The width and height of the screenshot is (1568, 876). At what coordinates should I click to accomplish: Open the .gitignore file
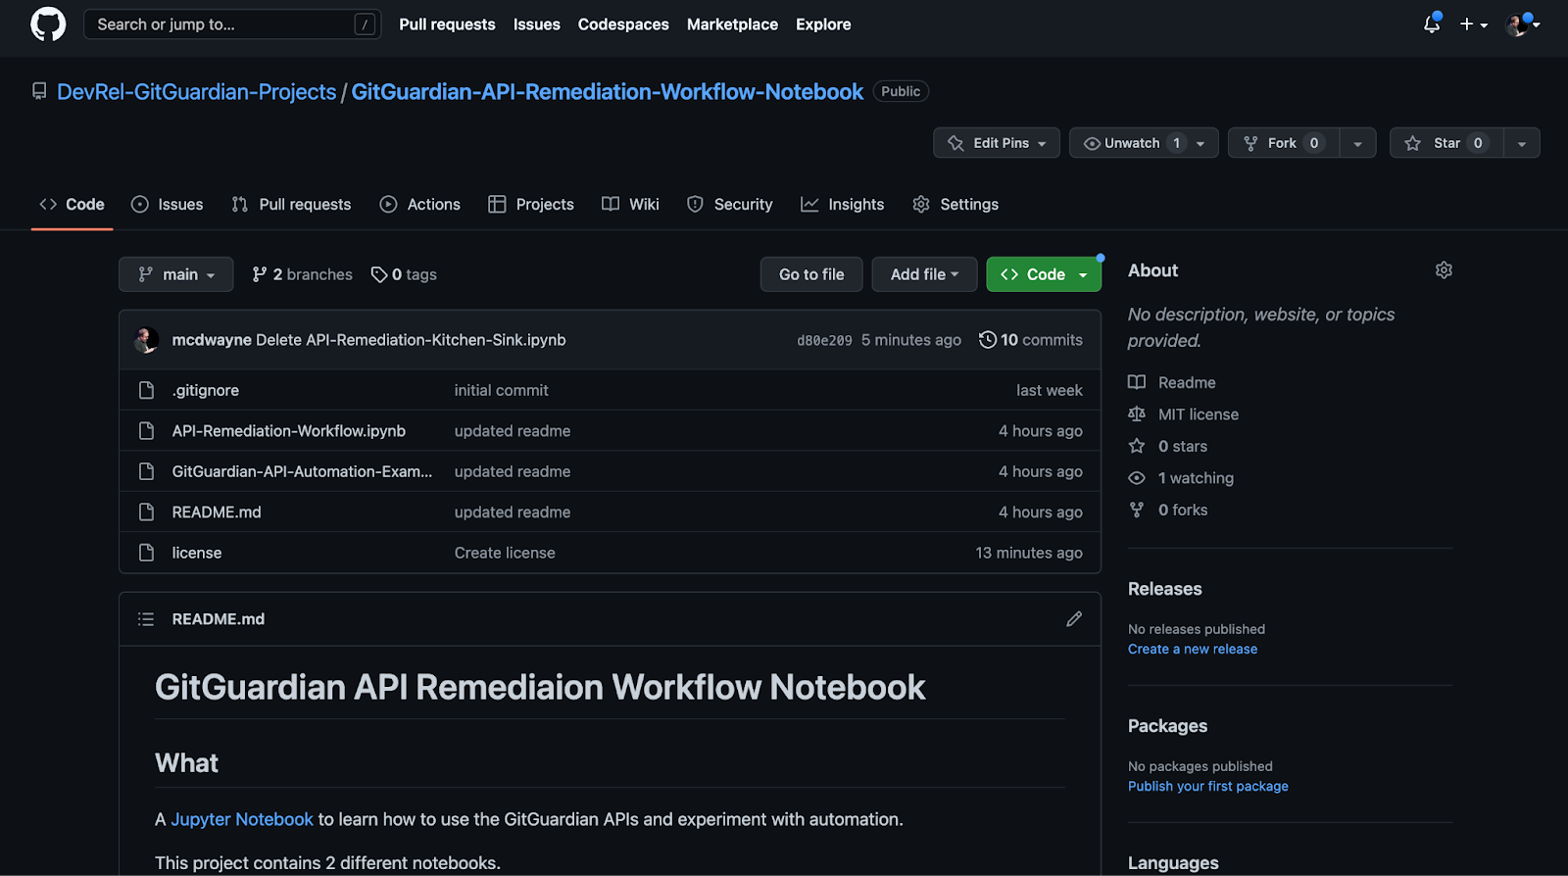click(x=206, y=390)
